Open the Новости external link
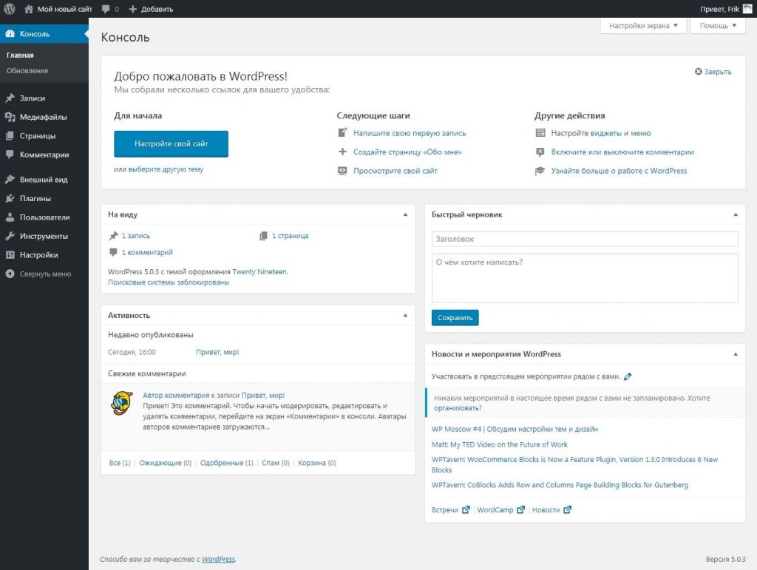757x570 pixels. pos(551,509)
